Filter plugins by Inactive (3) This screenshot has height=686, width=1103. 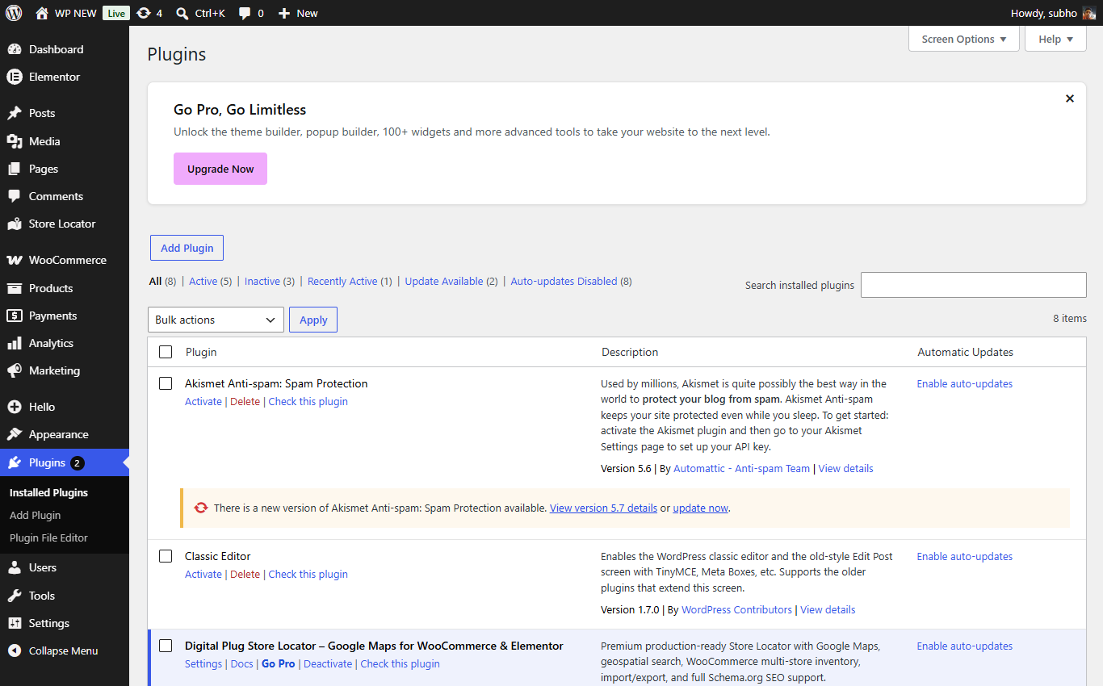coord(270,281)
